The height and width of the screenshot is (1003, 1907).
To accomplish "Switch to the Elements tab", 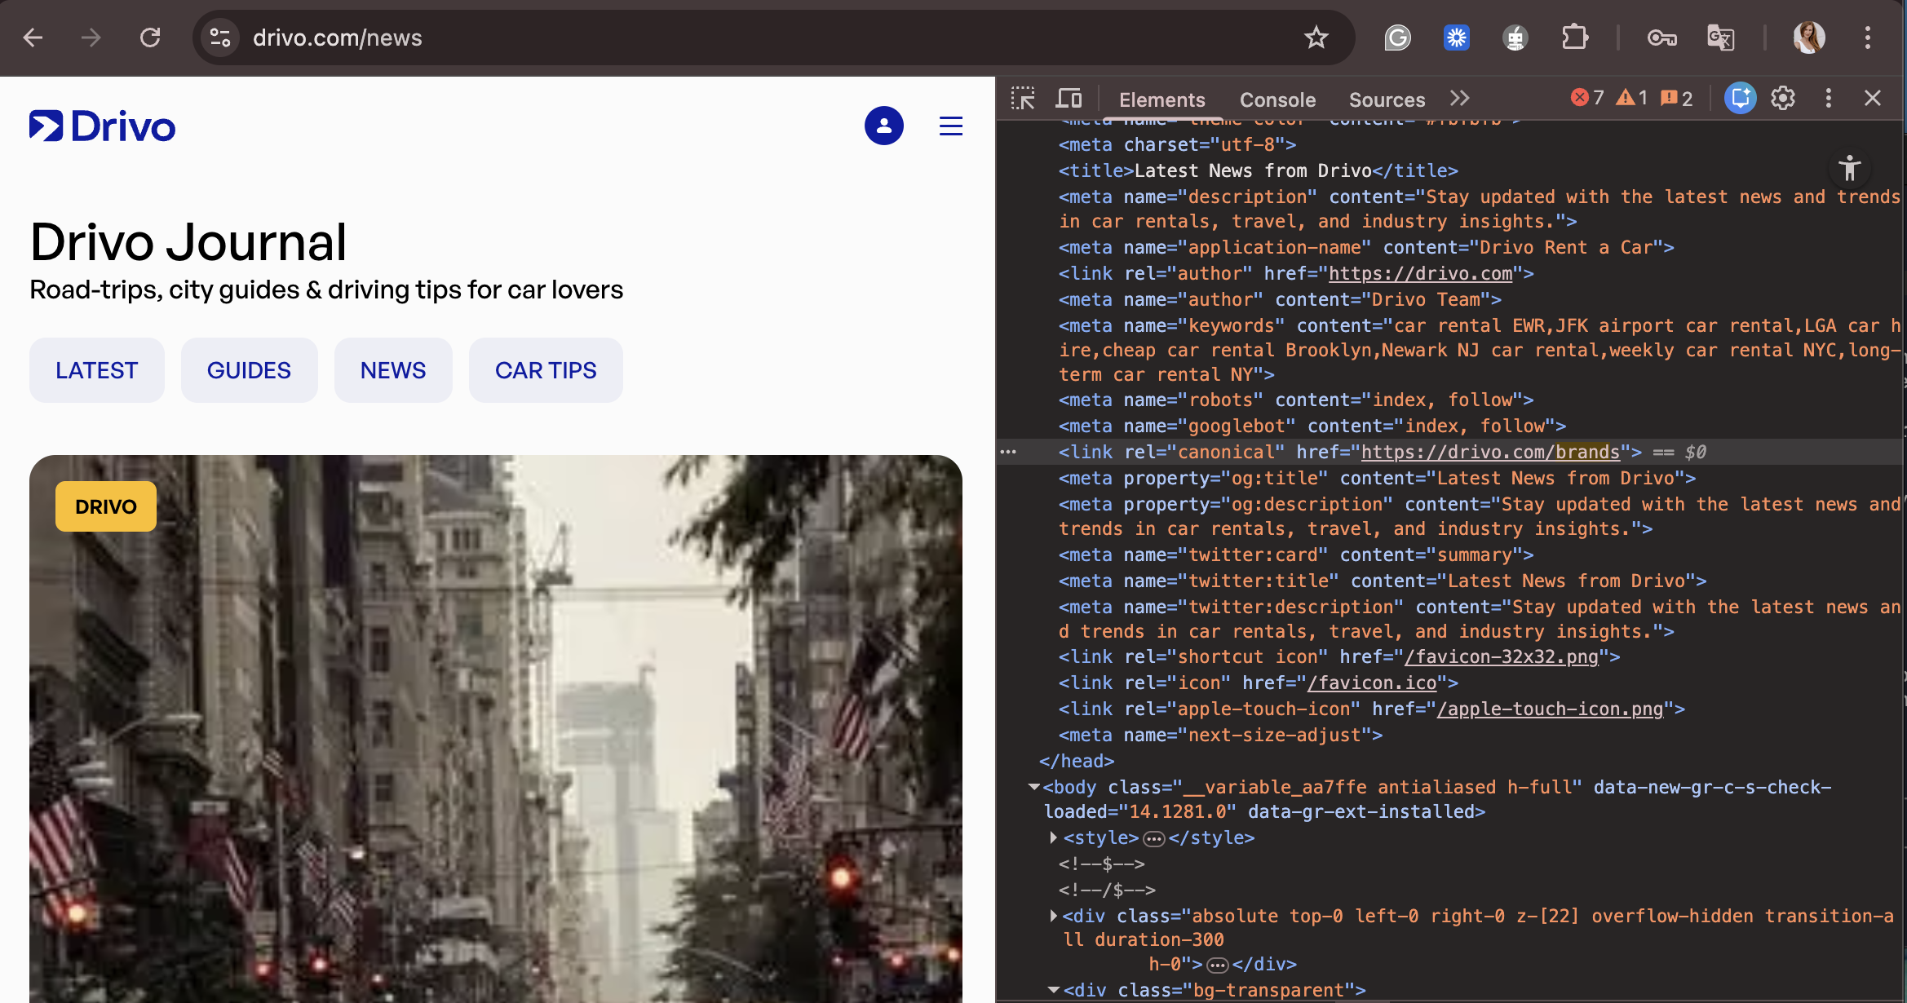I will 1161,99.
